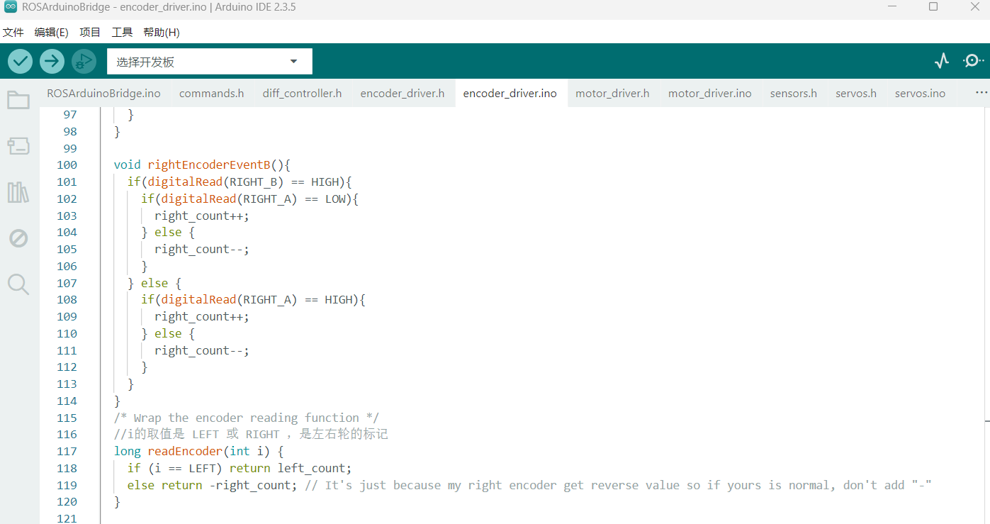The width and height of the screenshot is (990, 524).
Task: Show more tabs via the ellipsis overflow
Action: coord(981,93)
